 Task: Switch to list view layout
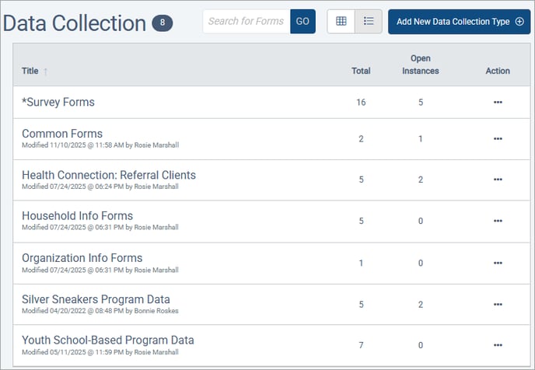[369, 21]
